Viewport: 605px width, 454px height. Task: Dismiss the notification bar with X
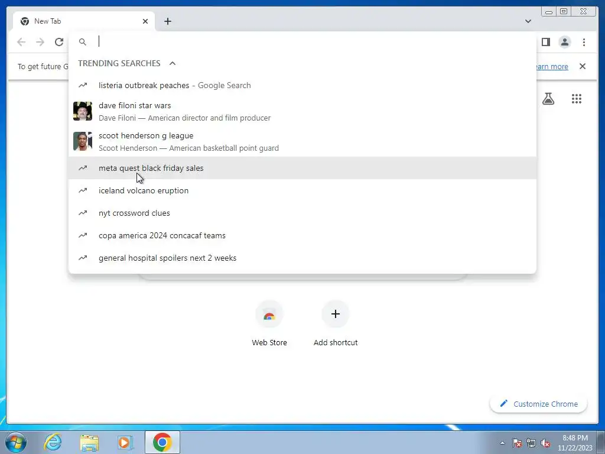pos(583,66)
